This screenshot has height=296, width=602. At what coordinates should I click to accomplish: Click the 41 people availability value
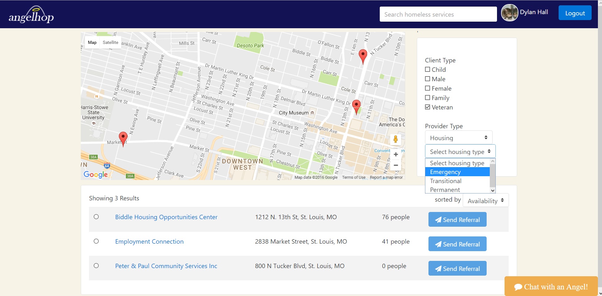[x=396, y=241]
